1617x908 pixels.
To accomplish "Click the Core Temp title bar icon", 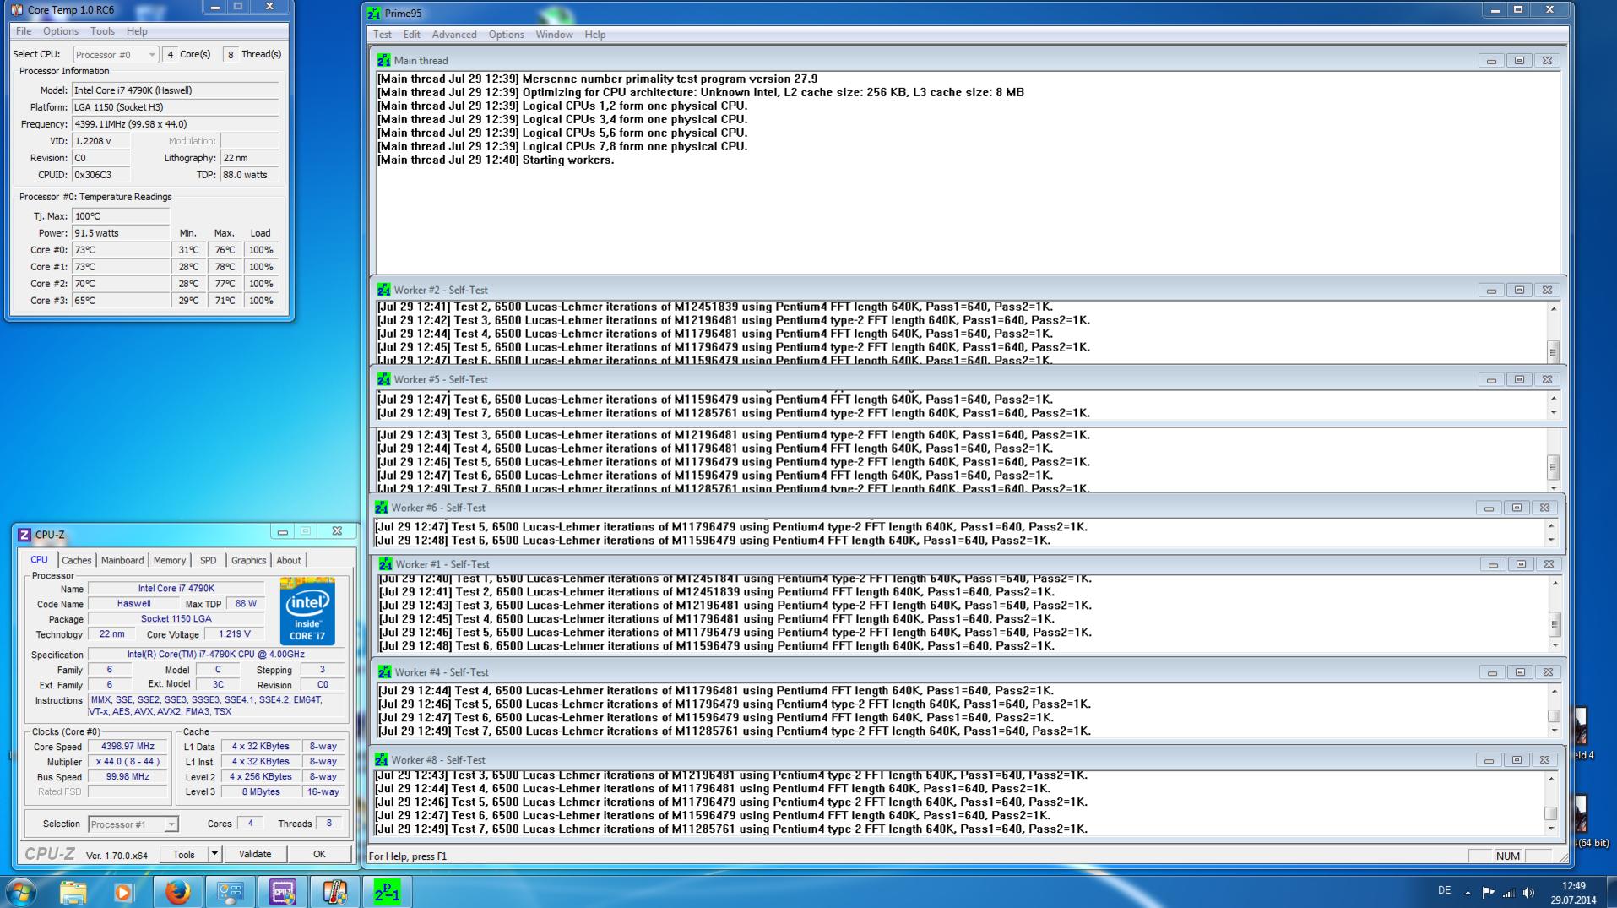I will coord(17,9).
